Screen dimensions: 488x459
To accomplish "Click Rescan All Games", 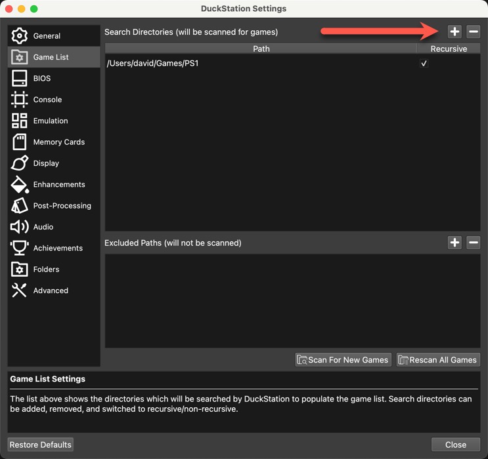I will (438, 360).
